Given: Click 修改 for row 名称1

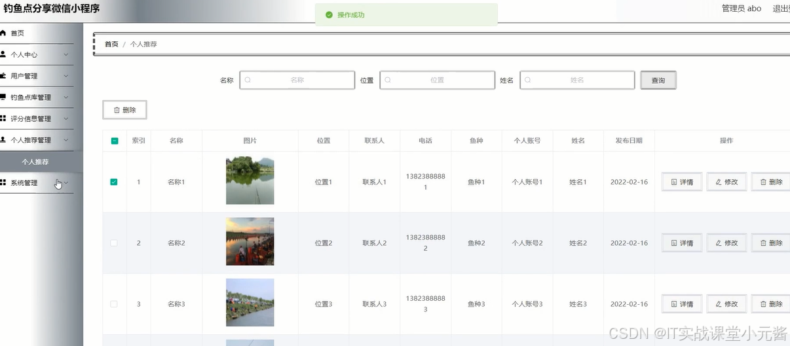Looking at the screenshot, I should [x=726, y=182].
